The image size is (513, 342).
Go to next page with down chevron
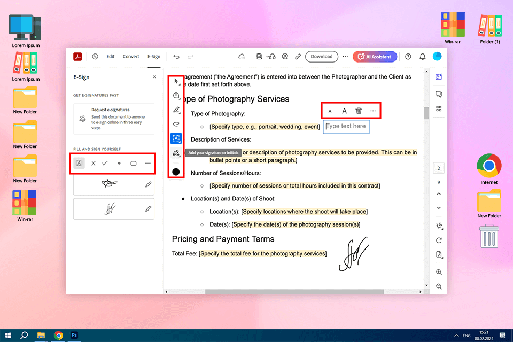(439, 208)
